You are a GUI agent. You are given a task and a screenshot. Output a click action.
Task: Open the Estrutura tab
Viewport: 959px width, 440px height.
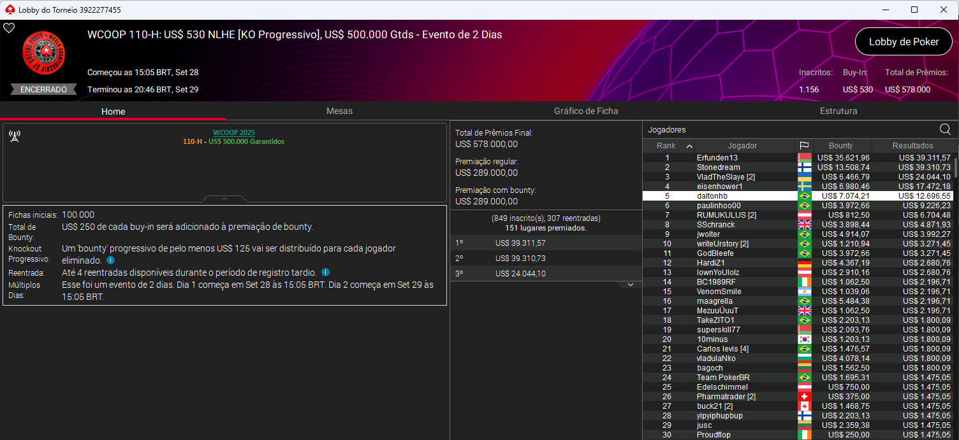click(838, 111)
